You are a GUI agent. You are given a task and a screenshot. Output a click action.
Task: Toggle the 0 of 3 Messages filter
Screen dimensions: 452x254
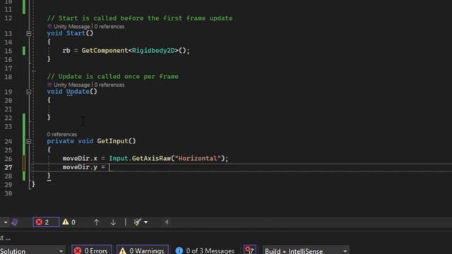(x=205, y=250)
